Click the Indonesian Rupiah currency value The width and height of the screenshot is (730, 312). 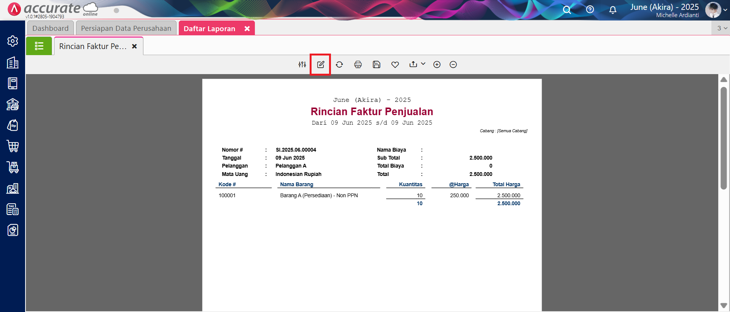click(x=298, y=174)
